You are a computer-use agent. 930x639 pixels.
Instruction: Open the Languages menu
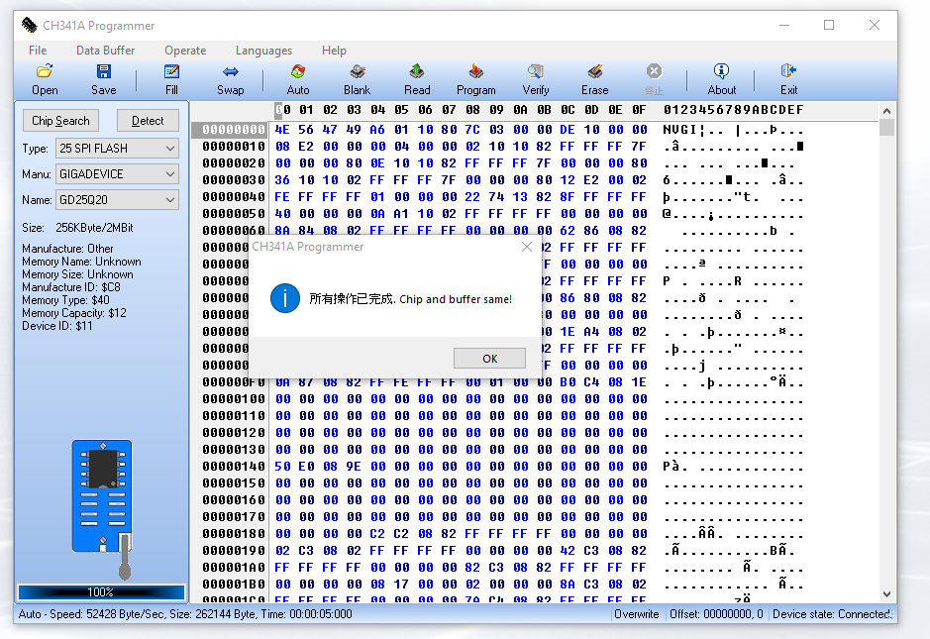point(263,51)
